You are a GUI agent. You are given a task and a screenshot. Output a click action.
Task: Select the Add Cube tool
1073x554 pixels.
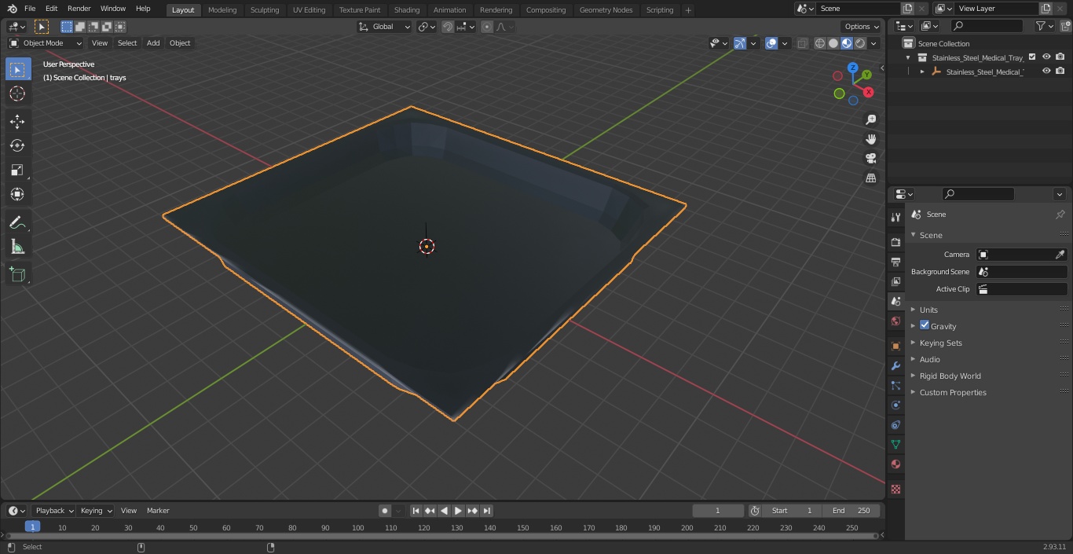point(17,275)
